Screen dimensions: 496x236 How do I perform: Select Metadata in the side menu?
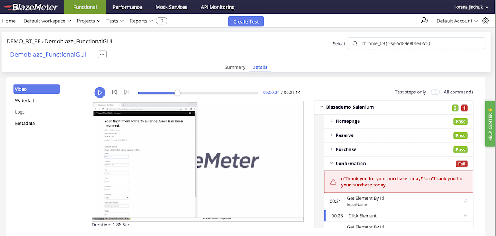[x=25, y=124]
